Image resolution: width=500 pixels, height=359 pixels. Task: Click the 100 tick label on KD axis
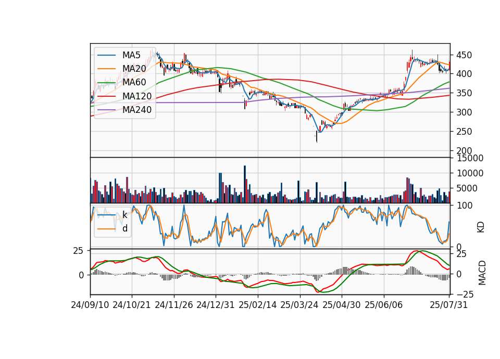coord(464,206)
